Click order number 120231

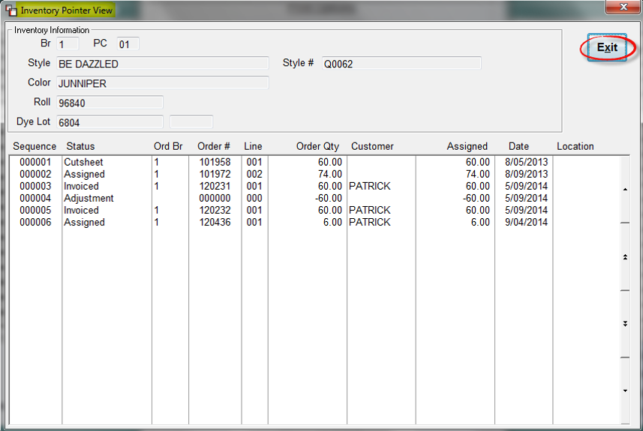tap(215, 186)
